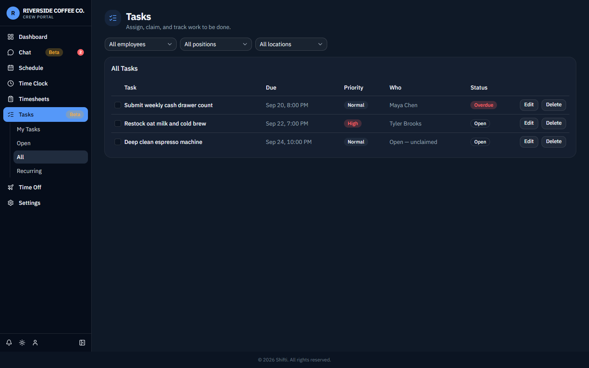The height and width of the screenshot is (368, 589).
Task: Collapse the sidebar panel icon
Action: [82, 343]
